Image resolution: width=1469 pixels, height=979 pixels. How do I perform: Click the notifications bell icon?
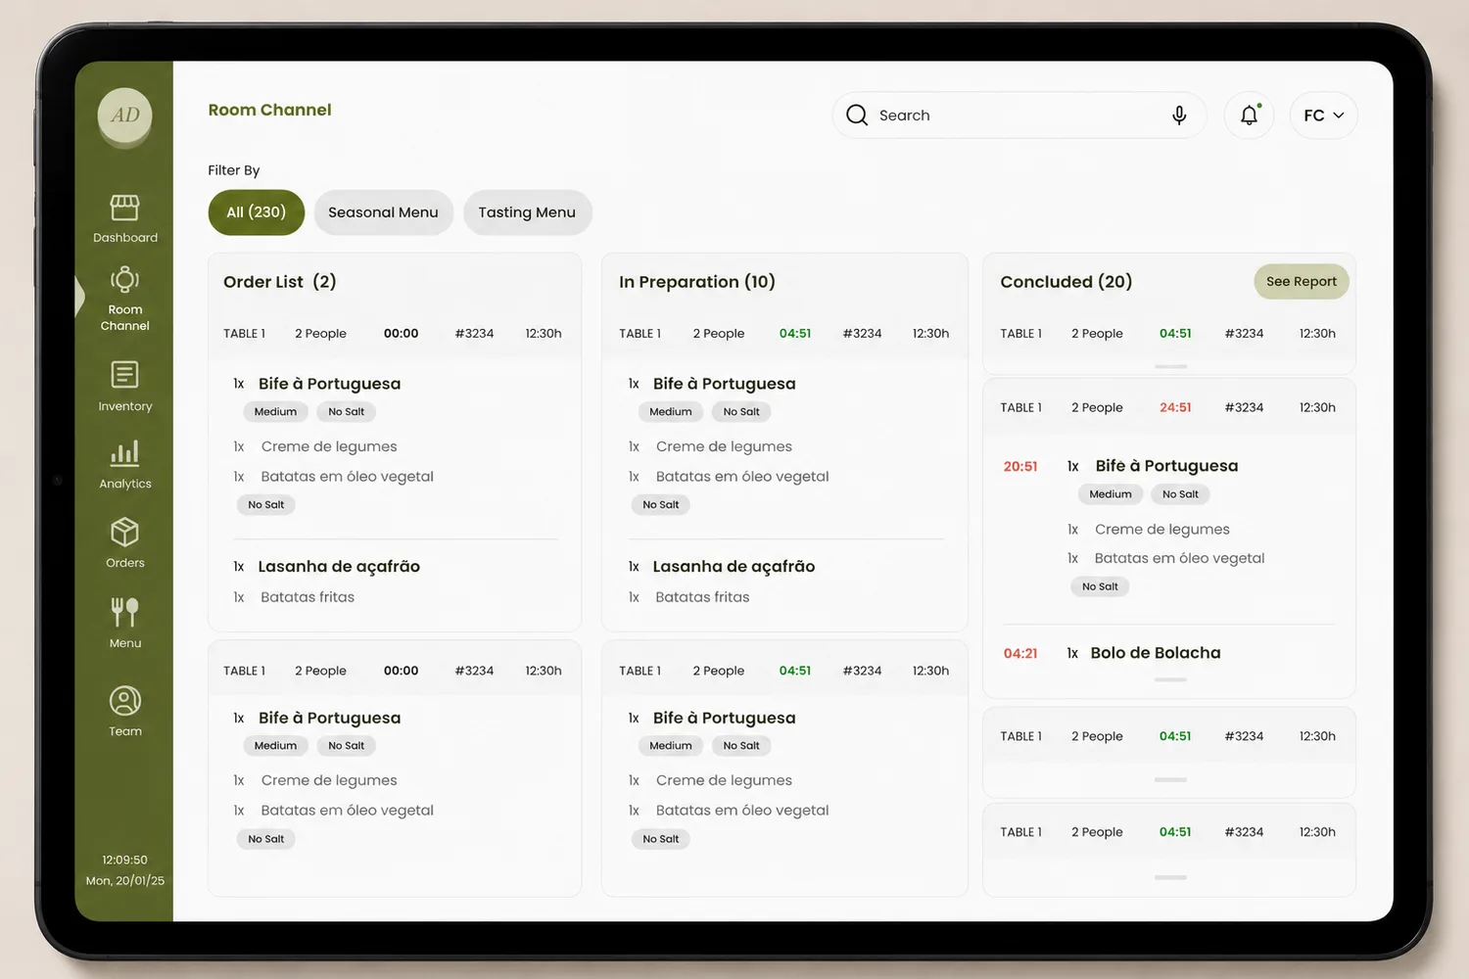pyautogui.click(x=1249, y=116)
